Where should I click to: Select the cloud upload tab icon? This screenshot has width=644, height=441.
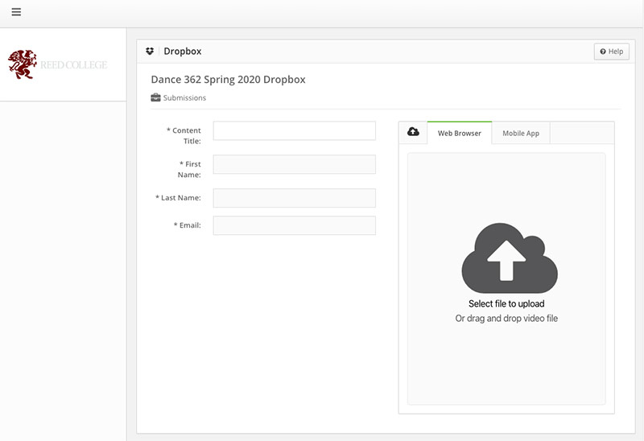pos(413,132)
